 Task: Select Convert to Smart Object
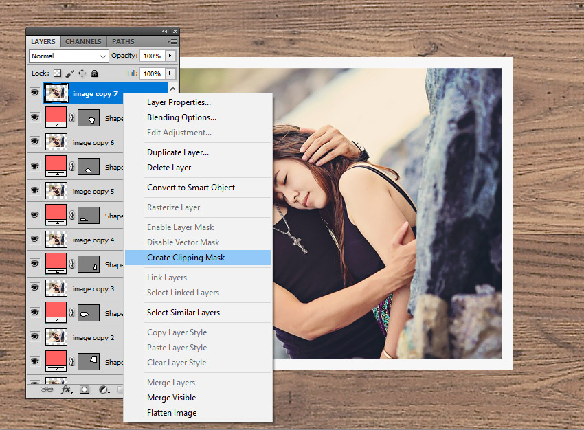tap(191, 188)
